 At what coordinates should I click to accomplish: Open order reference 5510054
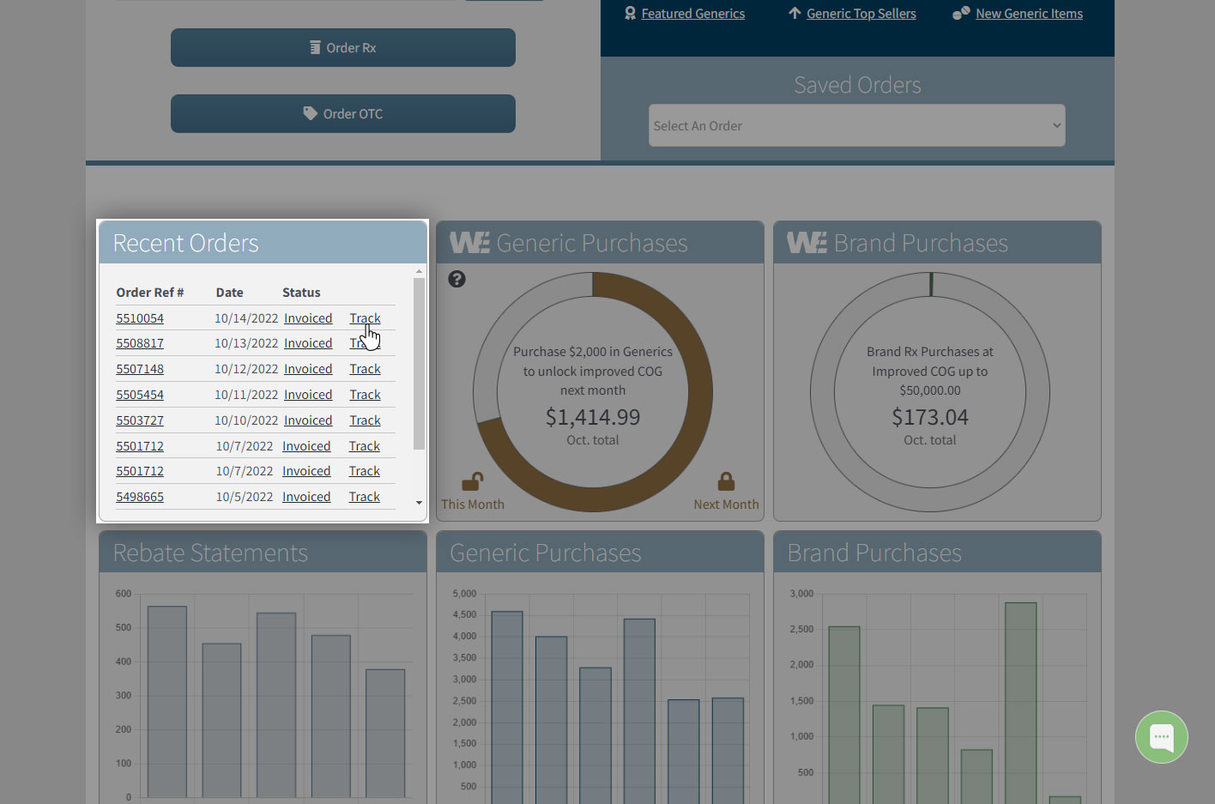tap(140, 318)
